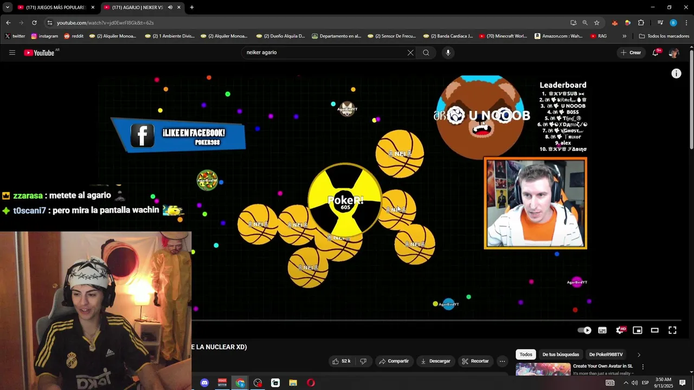Open more actions ellipsis under video
Image resolution: width=694 pixels, height=390 pixels.
(x=502, y=361)
